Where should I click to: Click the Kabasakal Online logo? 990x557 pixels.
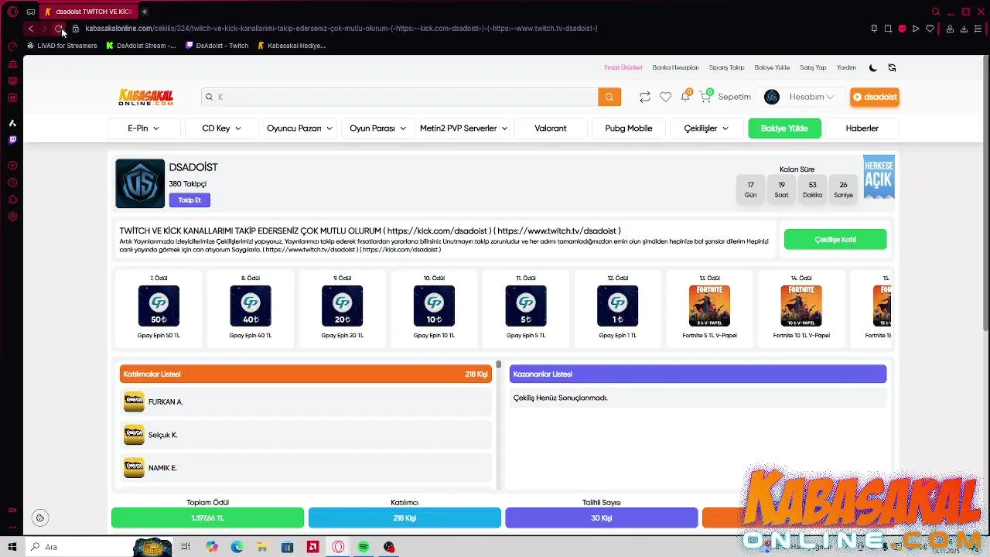tap(145, 97)
